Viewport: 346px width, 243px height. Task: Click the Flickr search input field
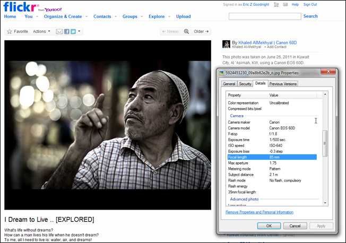tap(265, 16)
